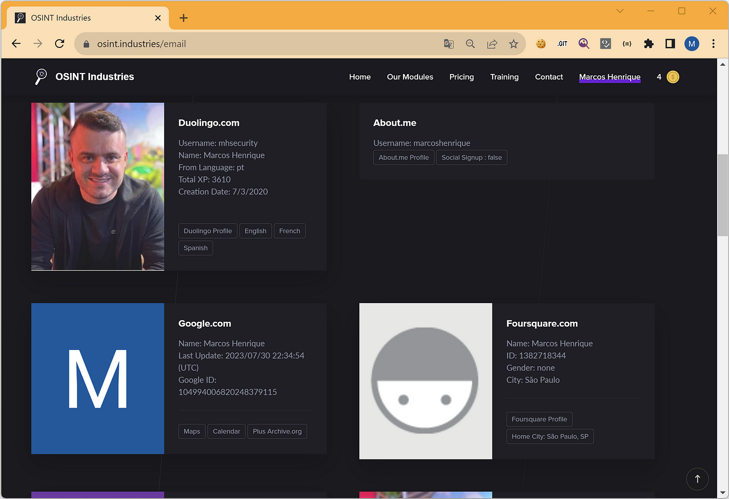Open the Foursquare Profile link
Image resolution: width=729 pixels, height=499 pixels.
click(x=539, y=419)
